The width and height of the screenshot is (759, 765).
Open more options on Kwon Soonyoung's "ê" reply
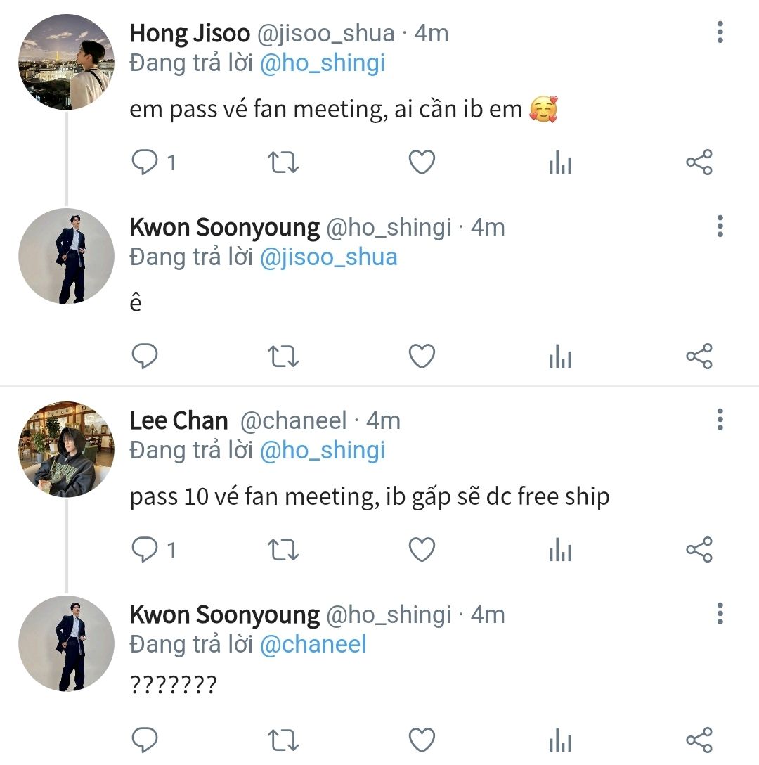click(x=720, y=227)
